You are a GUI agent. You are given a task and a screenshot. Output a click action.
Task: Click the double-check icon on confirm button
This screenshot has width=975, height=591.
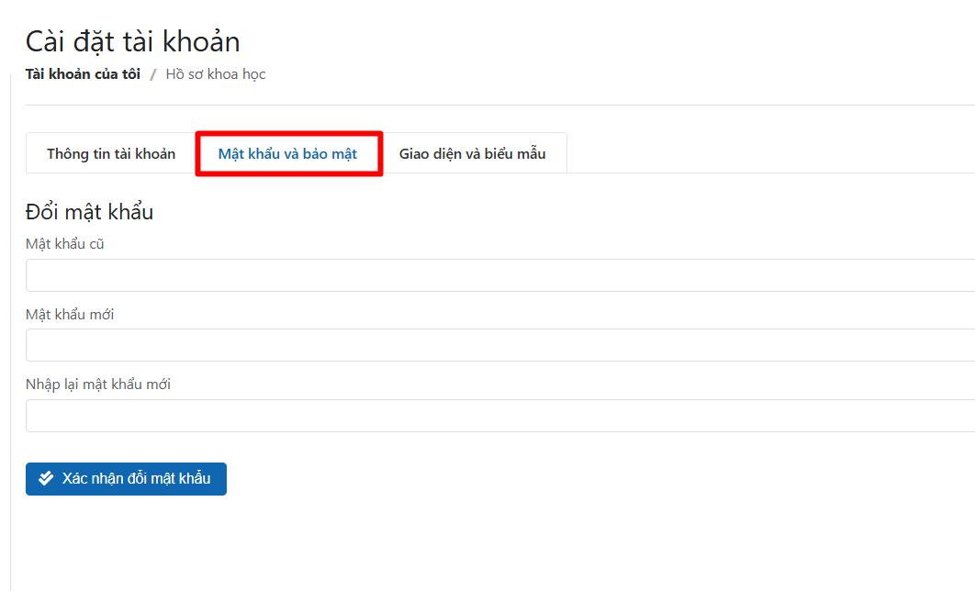coord(46,478)
